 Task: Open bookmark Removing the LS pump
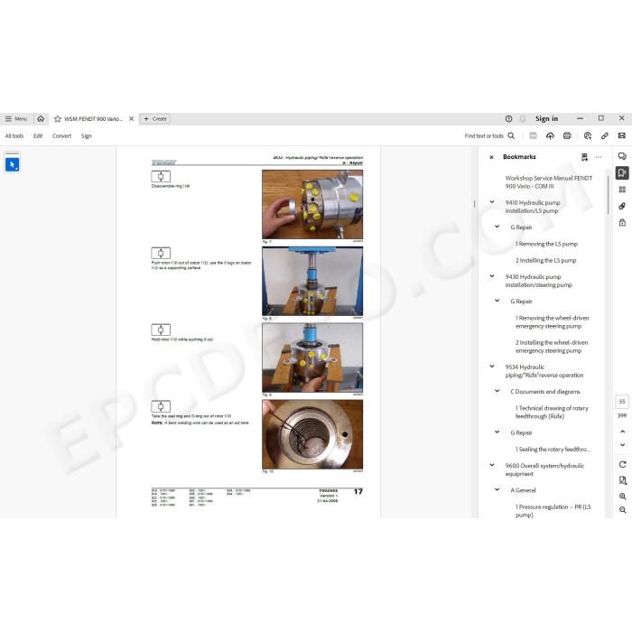pyautogui.click(x=546, y=244)
